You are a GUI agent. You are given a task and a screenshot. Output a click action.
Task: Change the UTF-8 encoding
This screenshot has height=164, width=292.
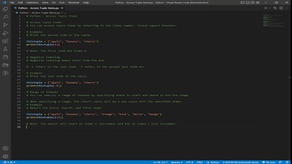point(190,162)
